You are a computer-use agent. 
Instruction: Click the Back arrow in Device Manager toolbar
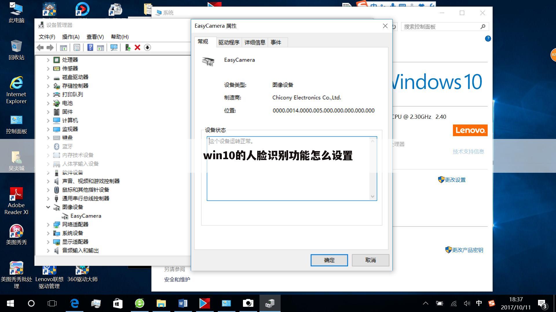40,47
